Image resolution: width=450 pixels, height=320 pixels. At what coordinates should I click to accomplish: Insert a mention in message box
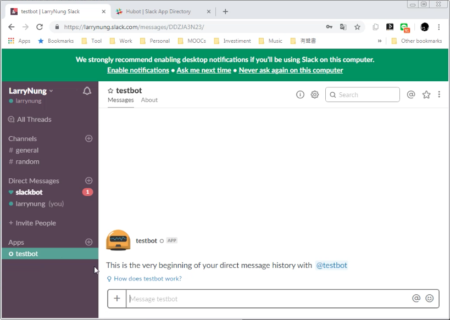coord(416,299)
